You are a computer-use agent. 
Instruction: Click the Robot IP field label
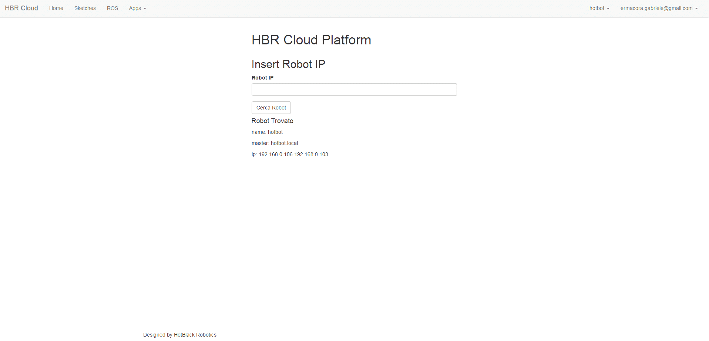point(262,78)
